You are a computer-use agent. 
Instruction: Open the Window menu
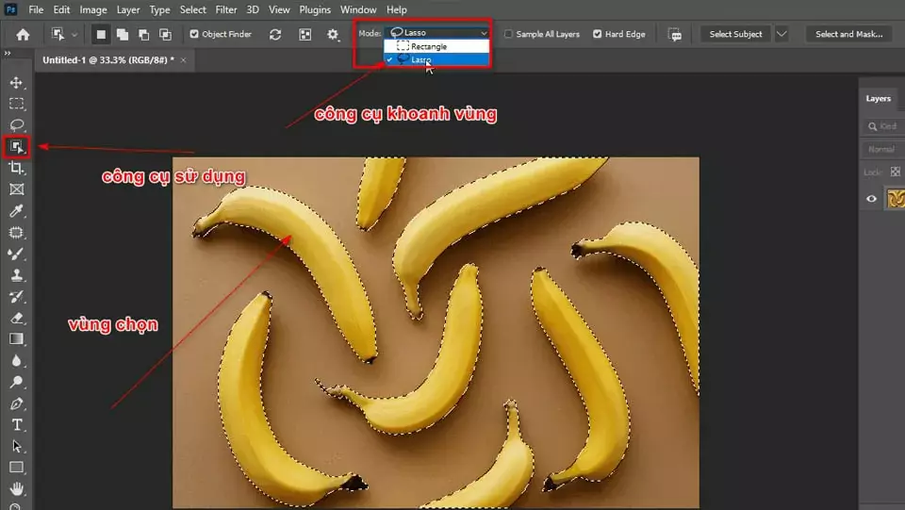(x=358, y=9)
